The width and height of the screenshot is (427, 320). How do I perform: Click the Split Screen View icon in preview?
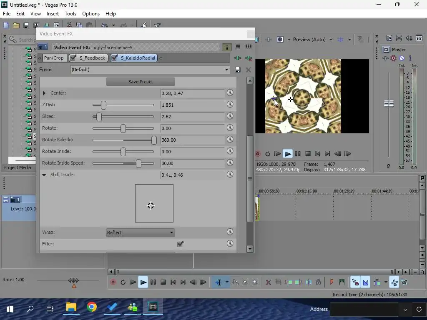pyautogui.click(x=280, y=40)
